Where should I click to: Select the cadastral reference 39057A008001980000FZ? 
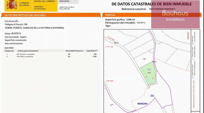162,9
